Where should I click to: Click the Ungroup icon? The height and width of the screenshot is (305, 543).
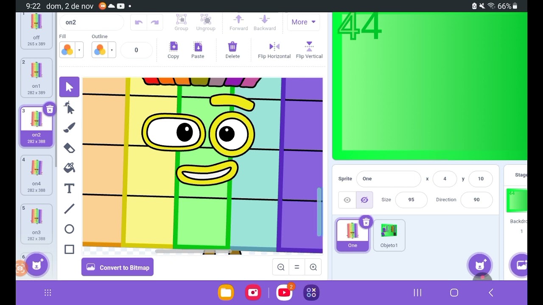pos(206,19)
